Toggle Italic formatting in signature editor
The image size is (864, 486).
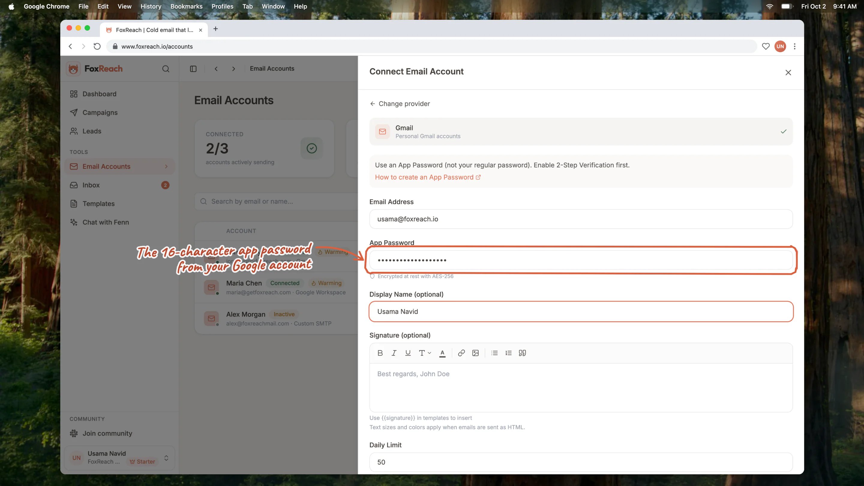click(x=394, y=353)
